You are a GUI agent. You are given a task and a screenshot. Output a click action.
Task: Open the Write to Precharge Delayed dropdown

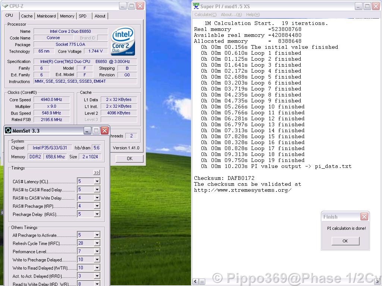(x=97, y=260)
